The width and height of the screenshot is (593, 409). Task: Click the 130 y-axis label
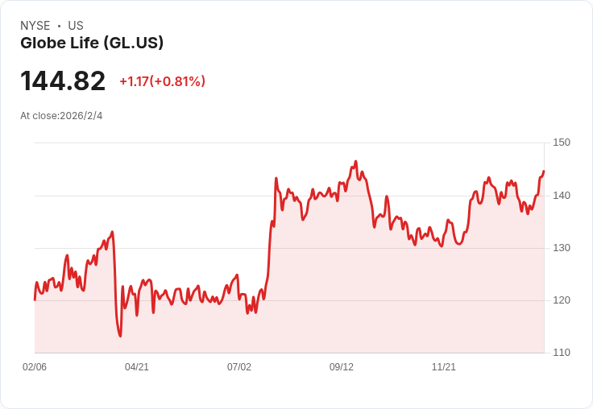click(562, 248)
